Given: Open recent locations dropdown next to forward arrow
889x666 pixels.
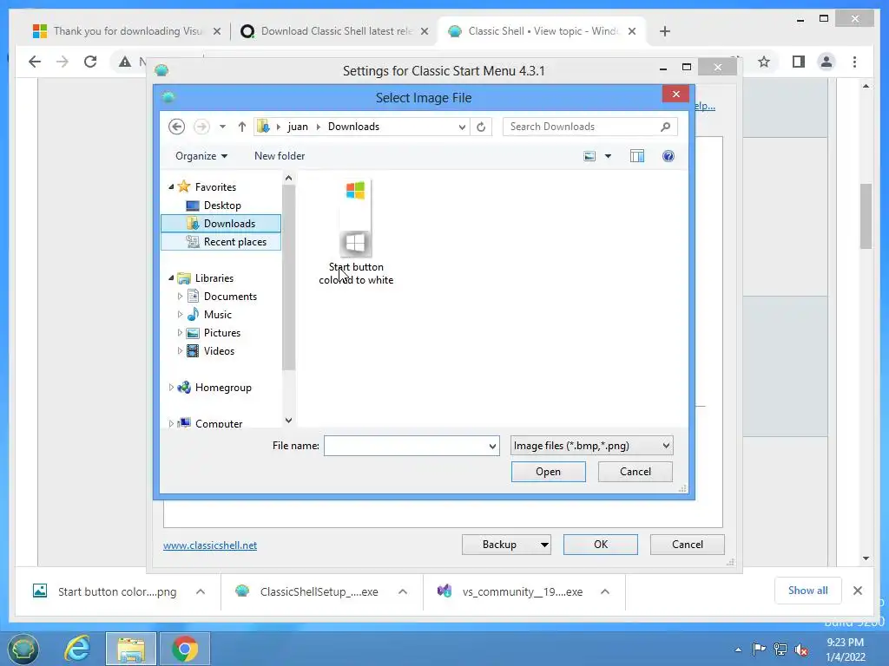Looking at the screenshot, I should (x=222, y=127).
